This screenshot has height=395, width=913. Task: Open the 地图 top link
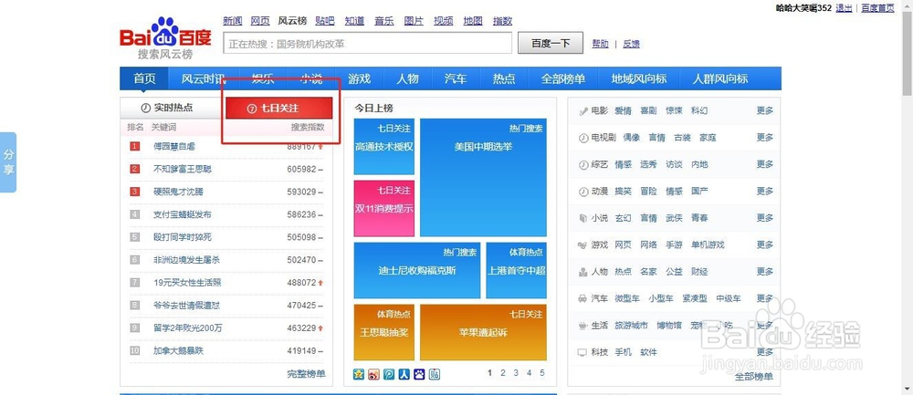coord(473,21)
